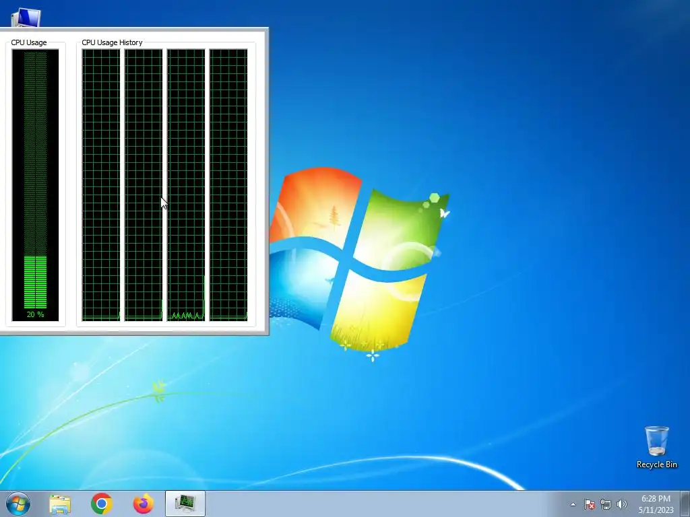690x517 pixels.
Task: Launch Google Chrome from the taskbar
Action: pyautogui.click(x=101, y=504)
